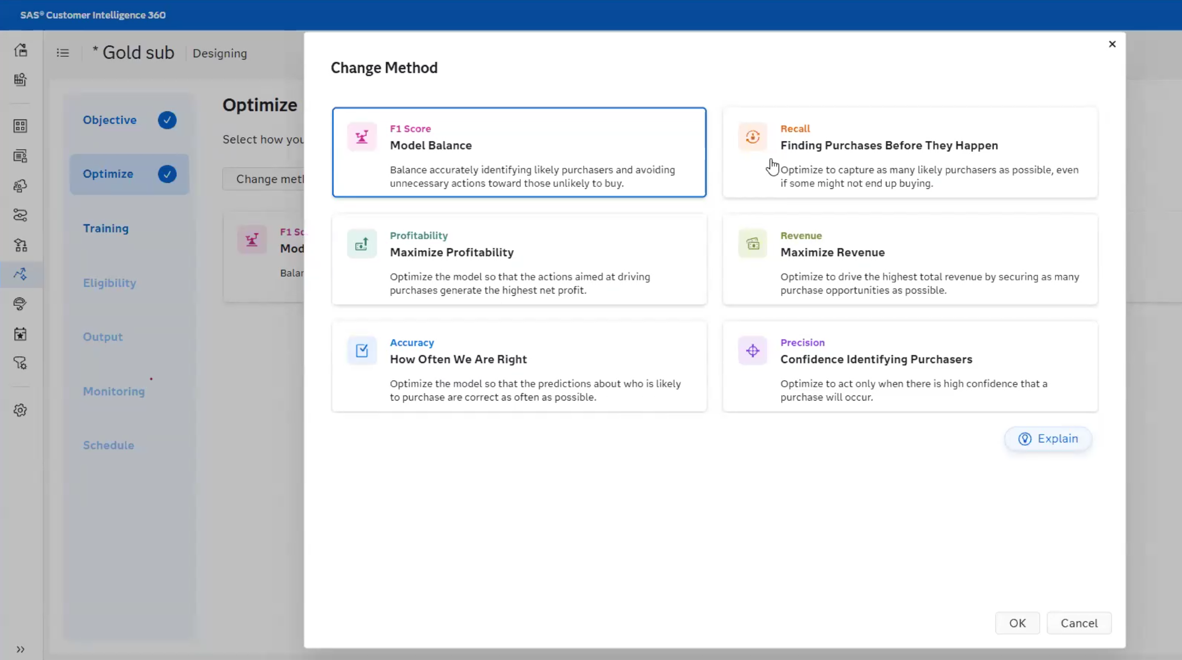Click the lightbulb icon on Explain button

click(x=1024, y=439)
